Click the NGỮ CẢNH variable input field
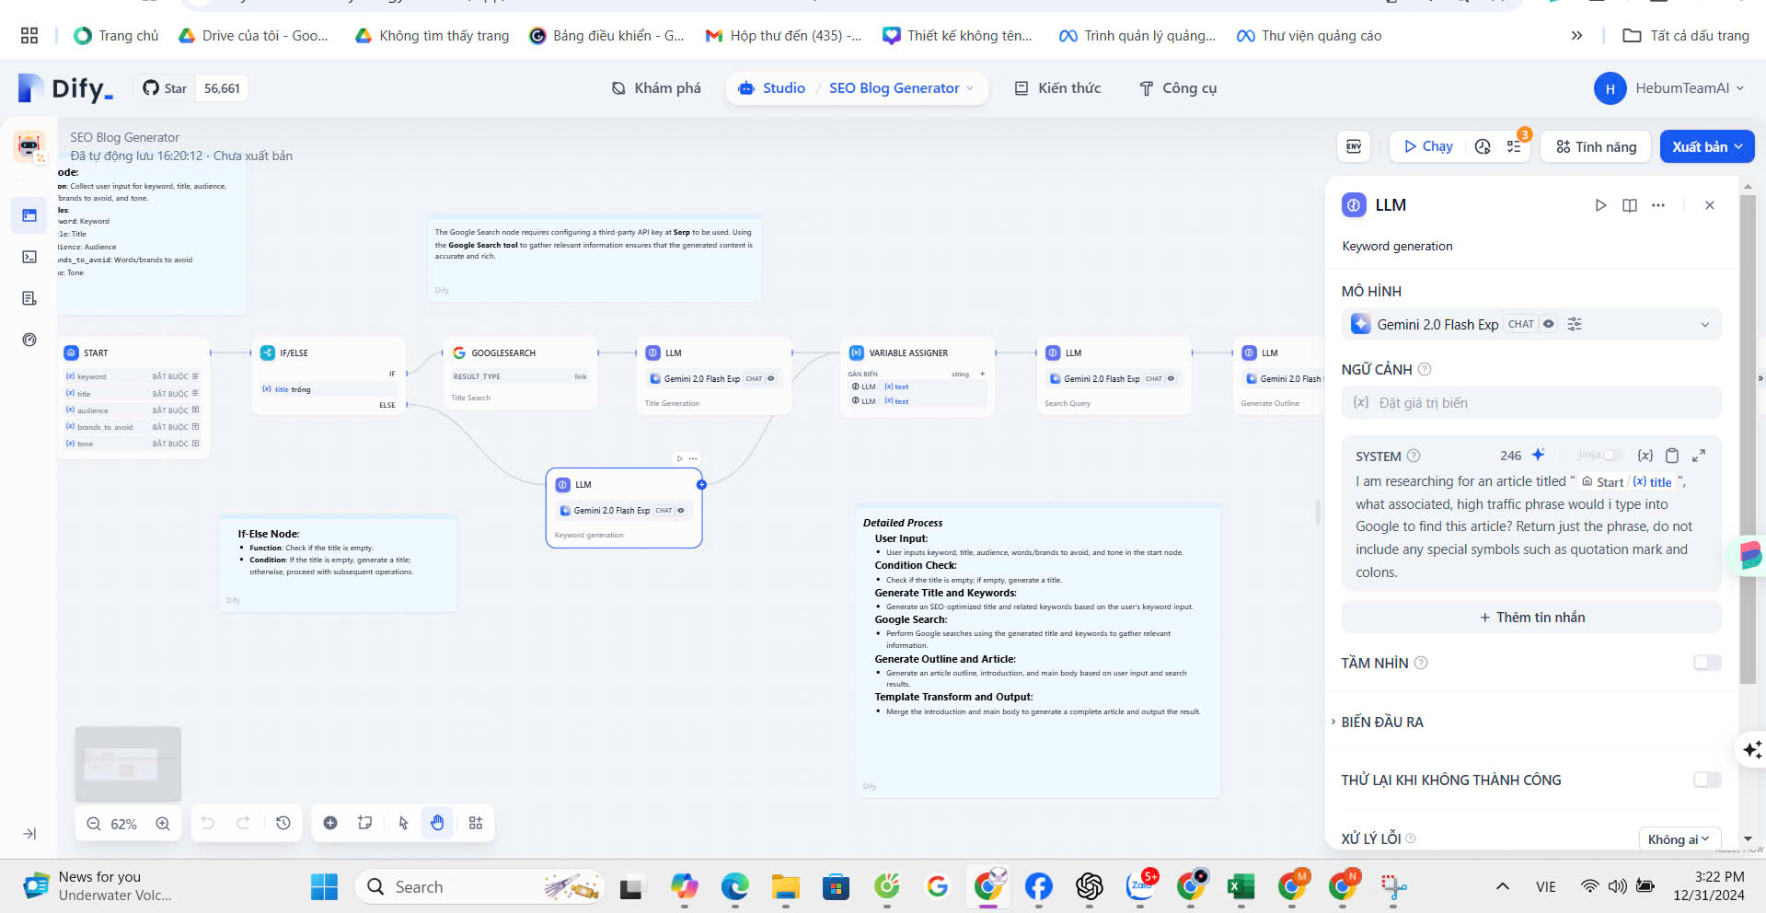 point(1530,403)
